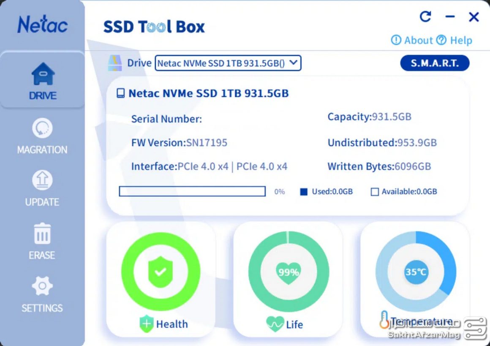This screenshot has width=490, height=346.
Task: Click the Health label under the shield
Action: point(171,324)
